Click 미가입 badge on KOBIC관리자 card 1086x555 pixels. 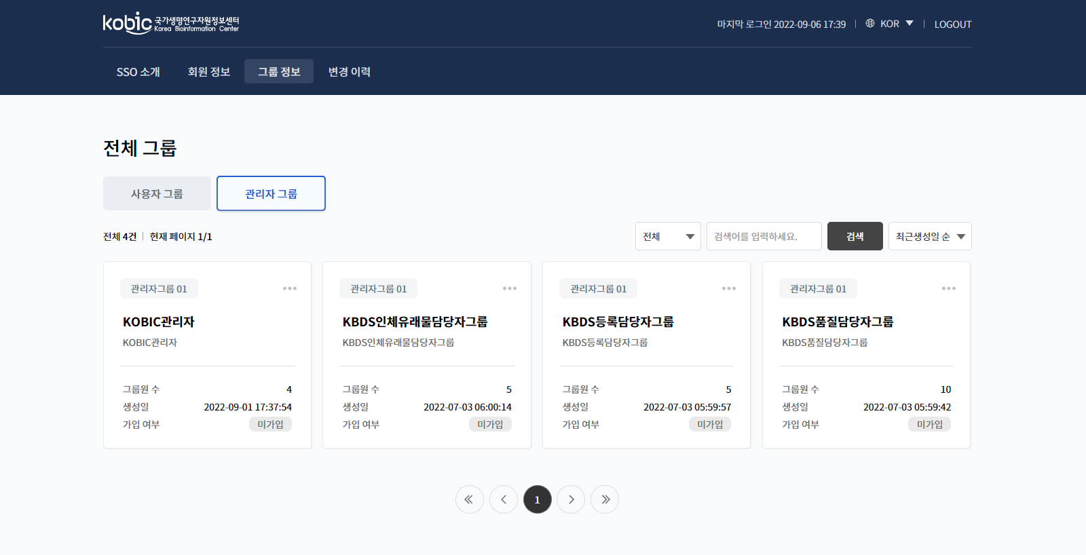click(270, 424)
